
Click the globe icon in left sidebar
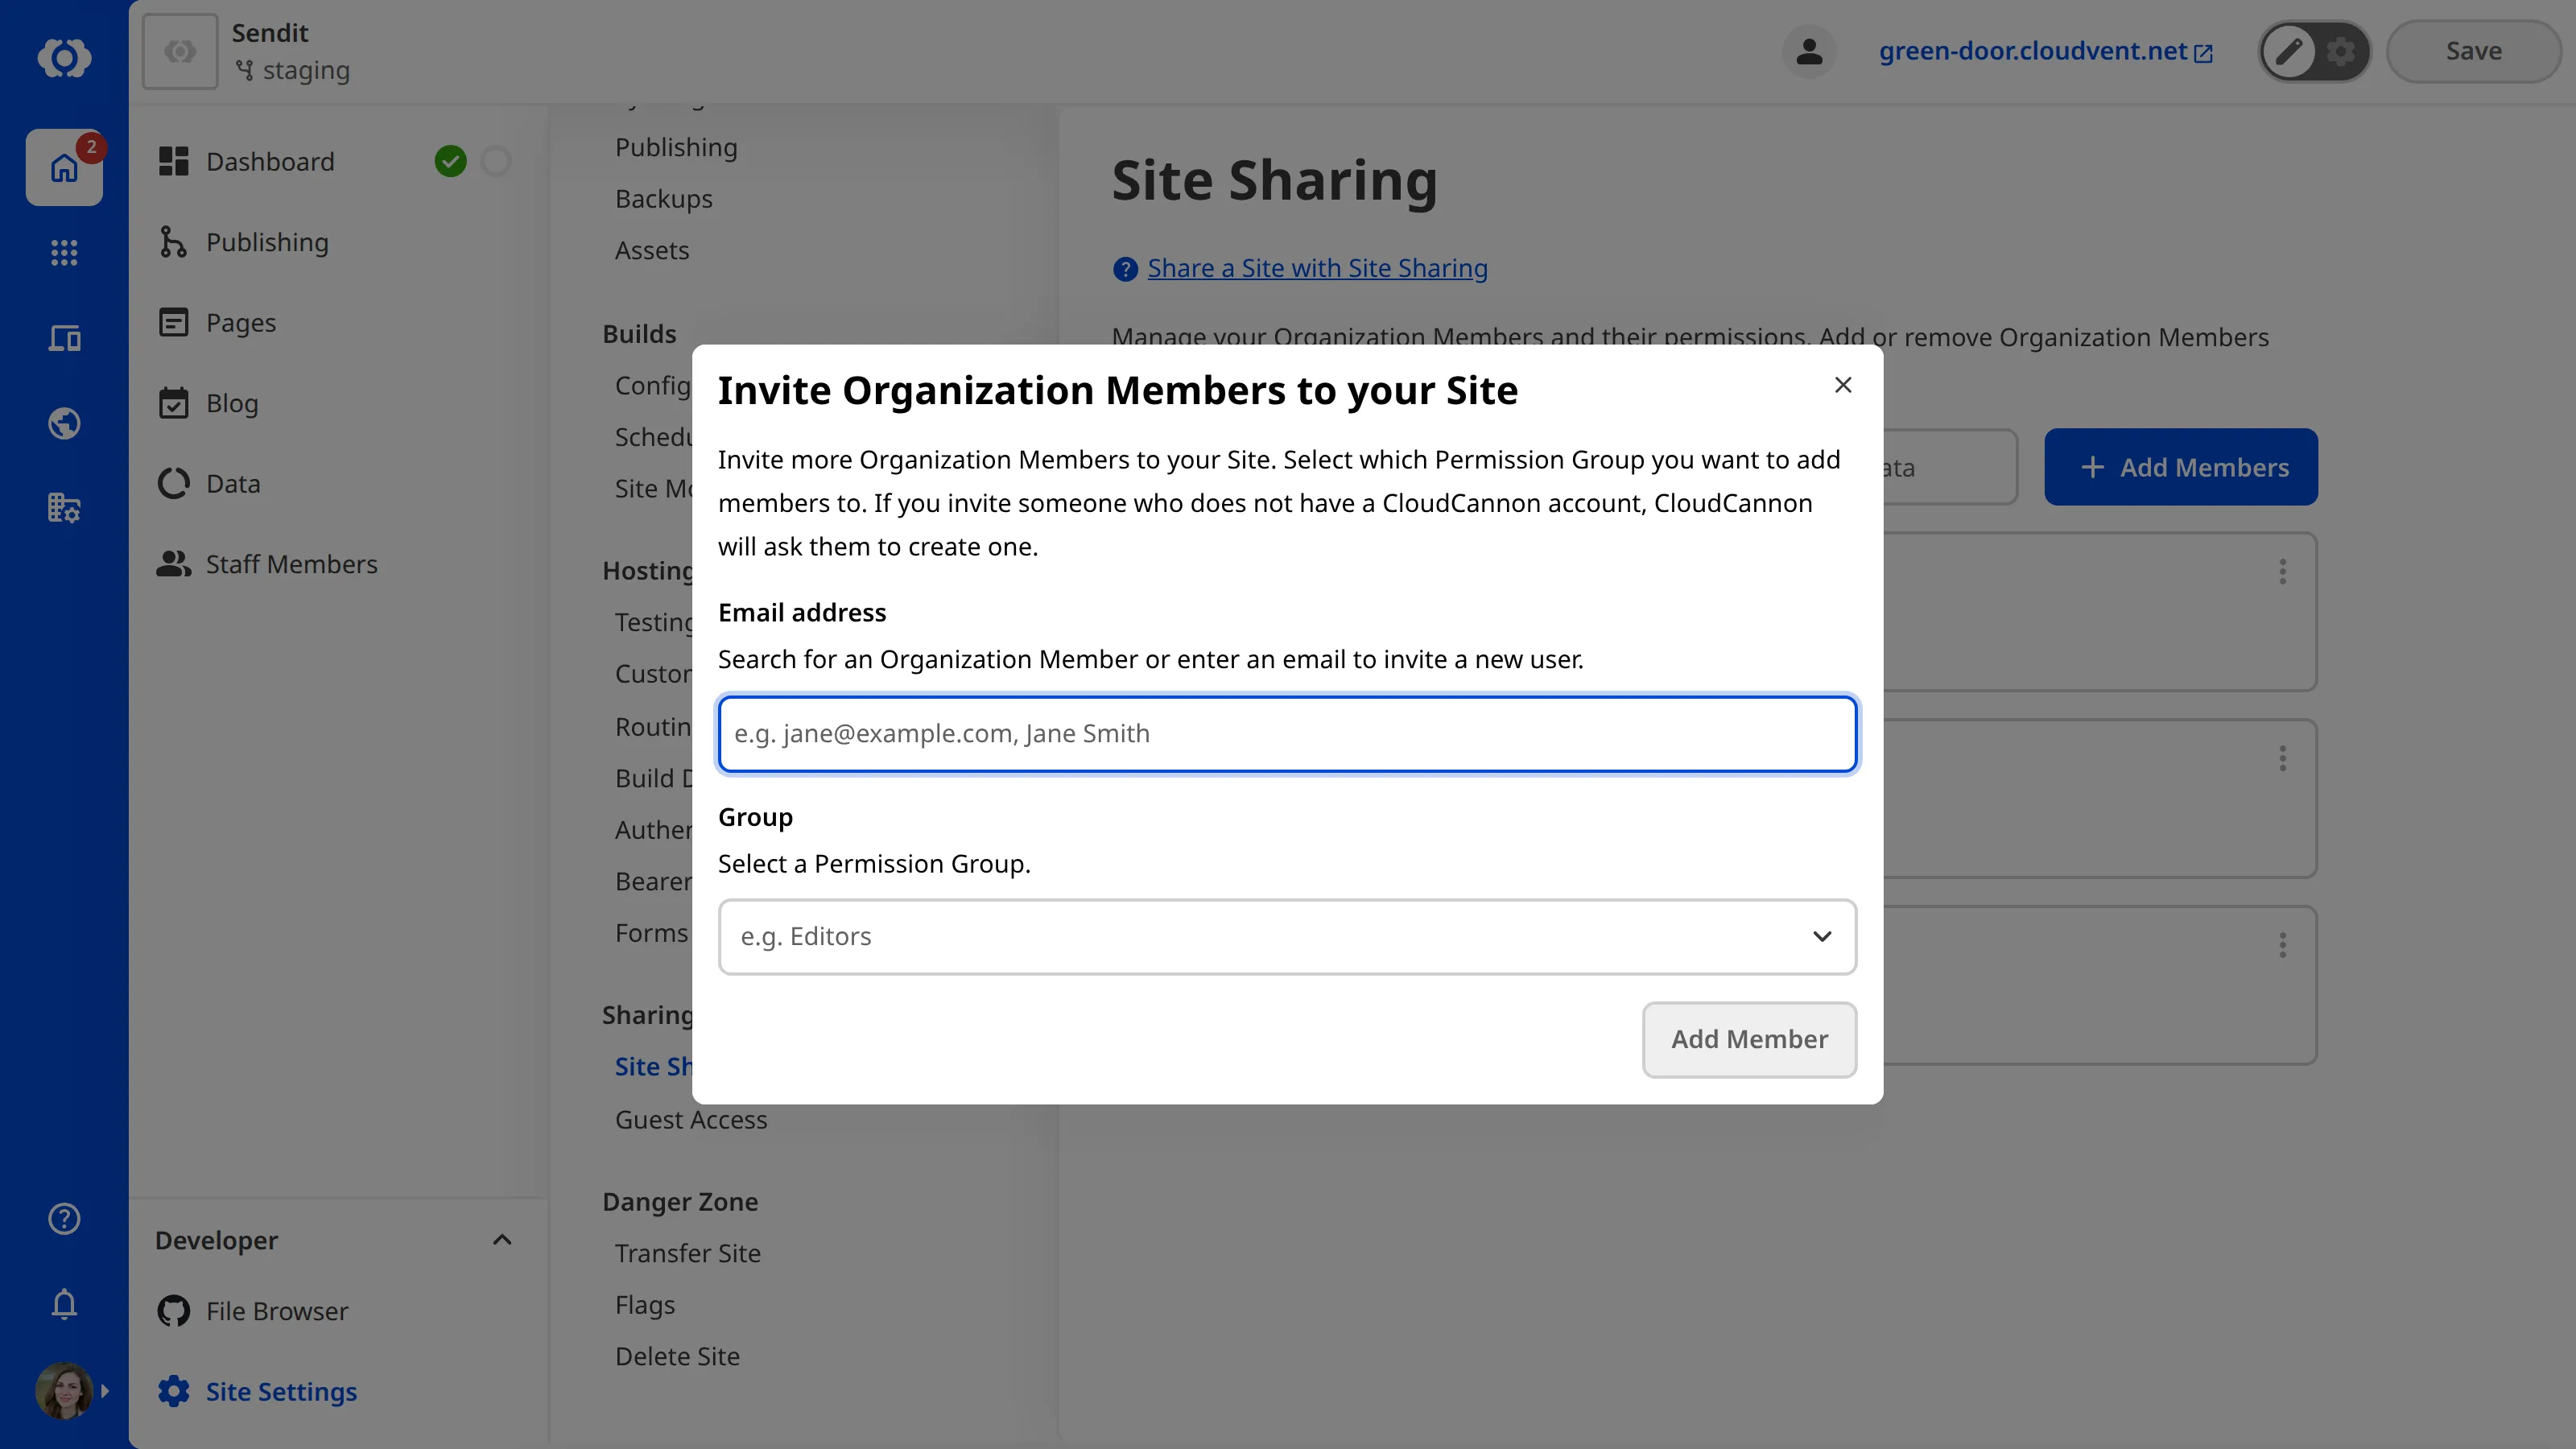(64, 423)
